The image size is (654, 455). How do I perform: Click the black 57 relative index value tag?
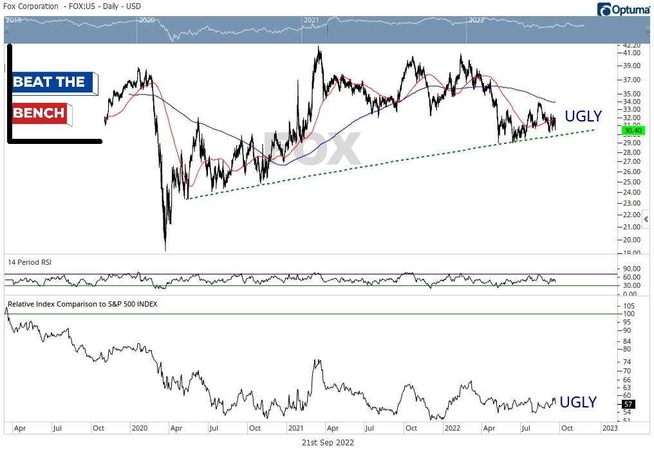click(628, 404)
